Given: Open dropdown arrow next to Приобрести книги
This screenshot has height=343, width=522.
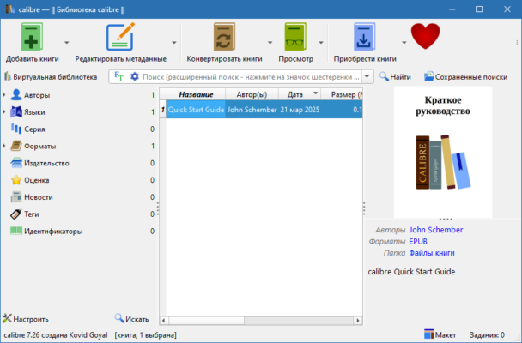Looking at the screenshot, I should 404,43.
